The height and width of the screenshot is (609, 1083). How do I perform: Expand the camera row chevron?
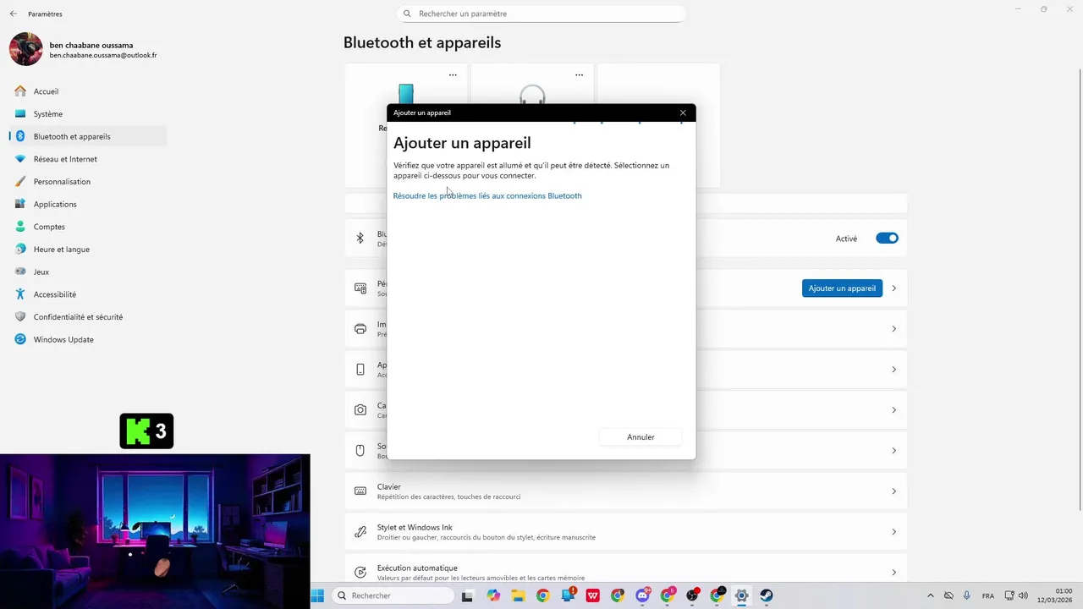[x=893, y=410]
